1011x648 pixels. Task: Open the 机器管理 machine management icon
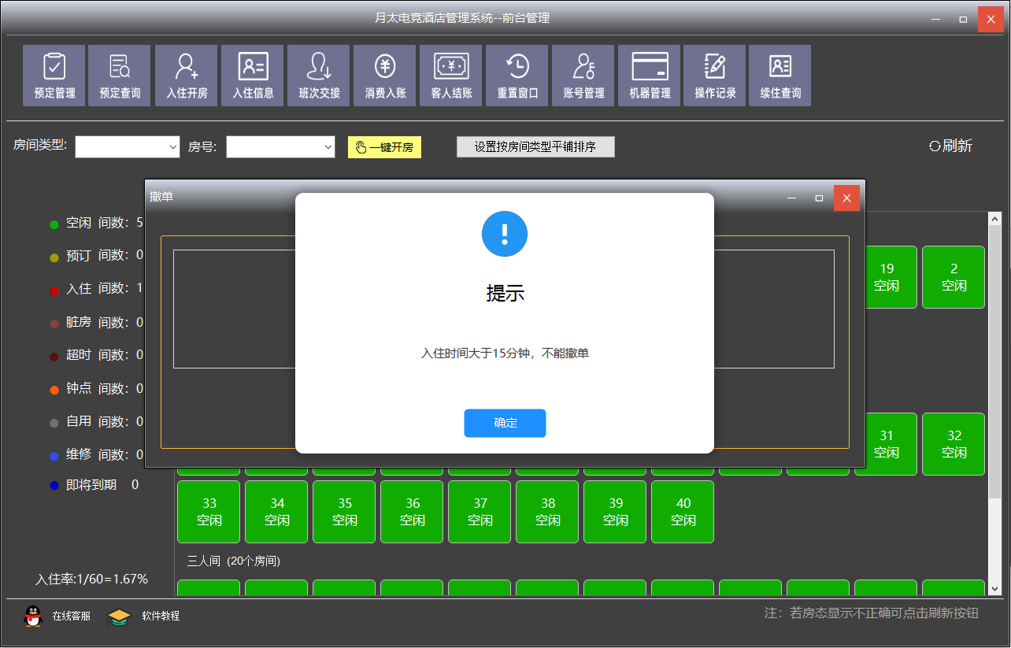(x=650, y=76)
